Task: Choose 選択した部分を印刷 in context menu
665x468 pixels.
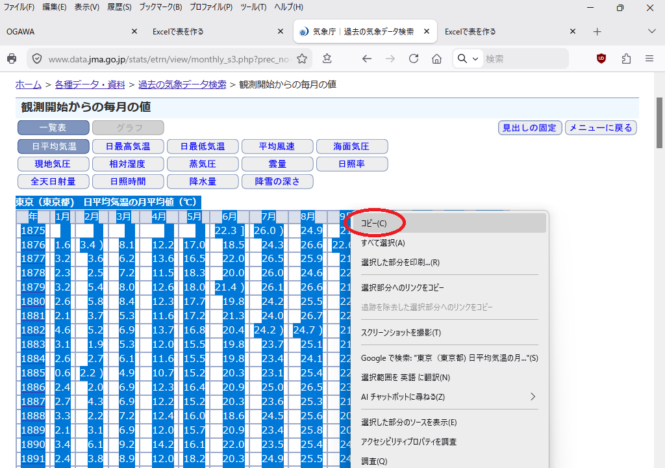Action: (449, 263)
